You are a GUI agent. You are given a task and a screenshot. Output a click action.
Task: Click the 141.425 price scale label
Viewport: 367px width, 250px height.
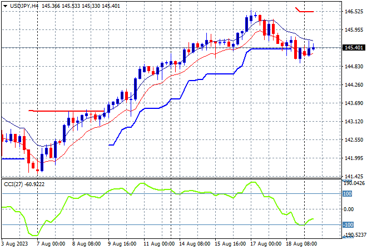click(x=354, y=177)
